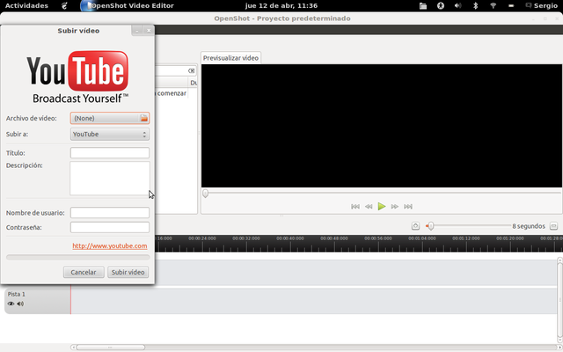Image resolution: width=563 pixels, height=352 pixels.
Task: Click the battery indicator in top bar
Action: [511, 6]
